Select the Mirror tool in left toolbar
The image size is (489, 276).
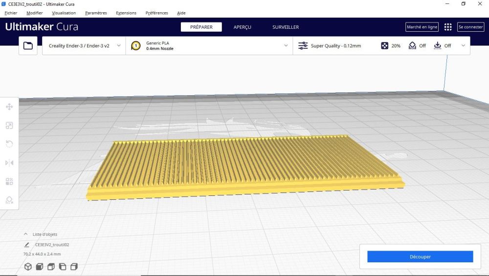coord(9,163)
